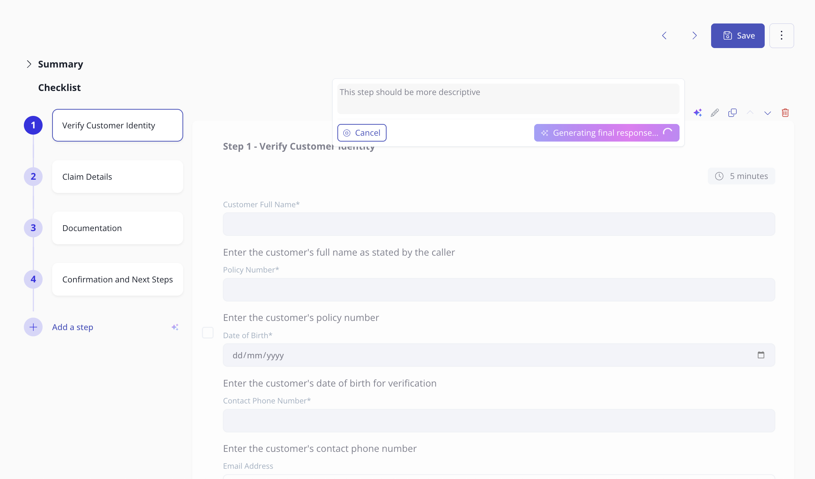
Task: Expand the Summary section
Action: [29, 64]
